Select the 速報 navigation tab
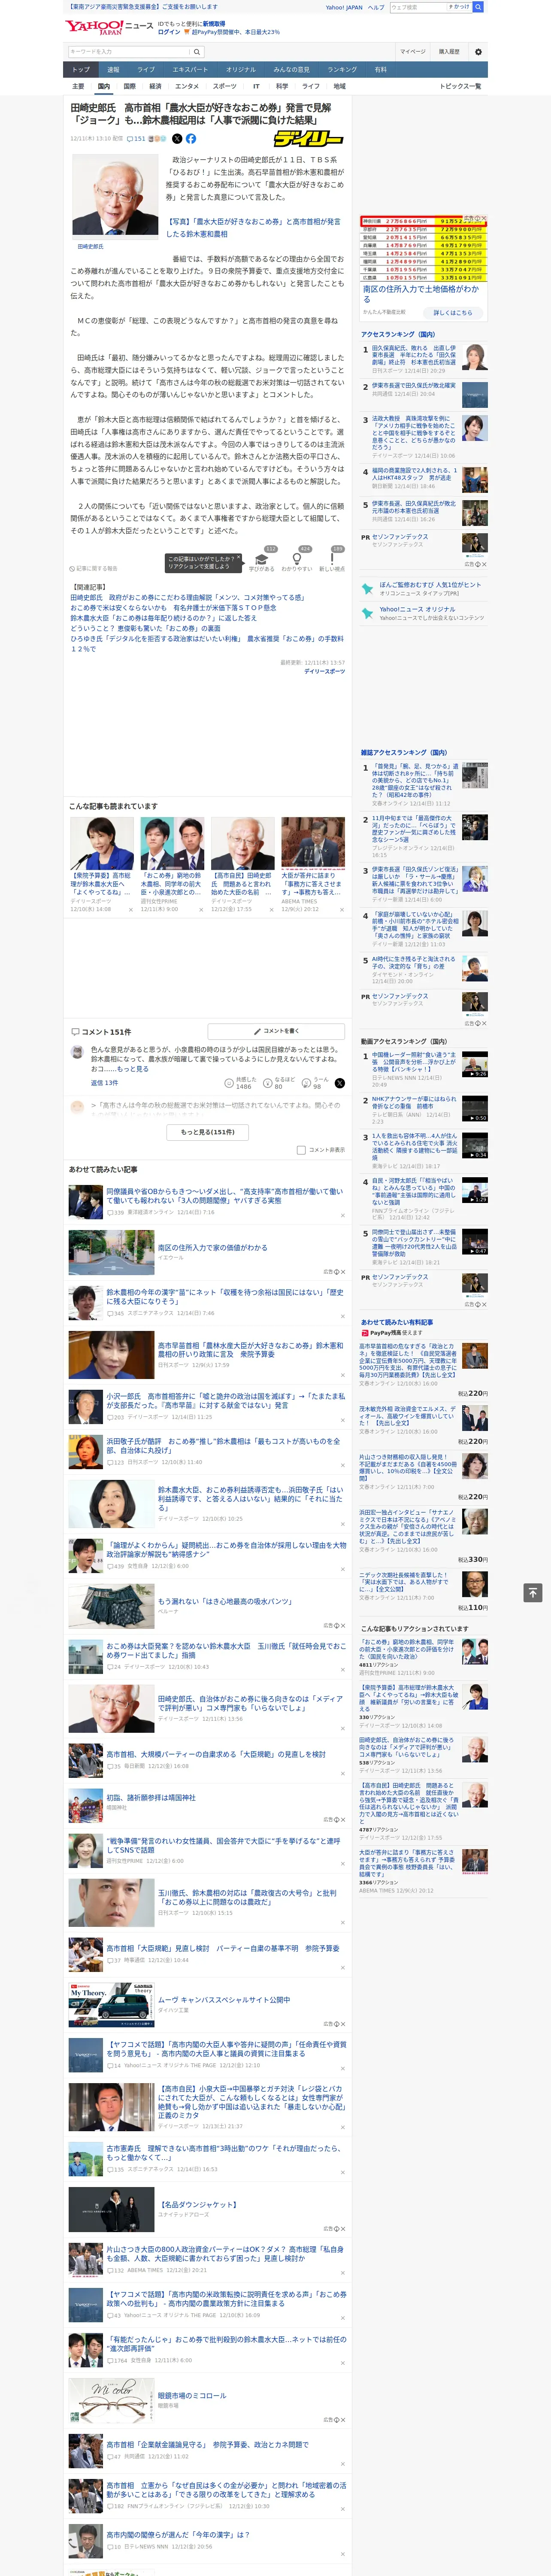The width and height of the screenshot is (551, 2576). 113,70
